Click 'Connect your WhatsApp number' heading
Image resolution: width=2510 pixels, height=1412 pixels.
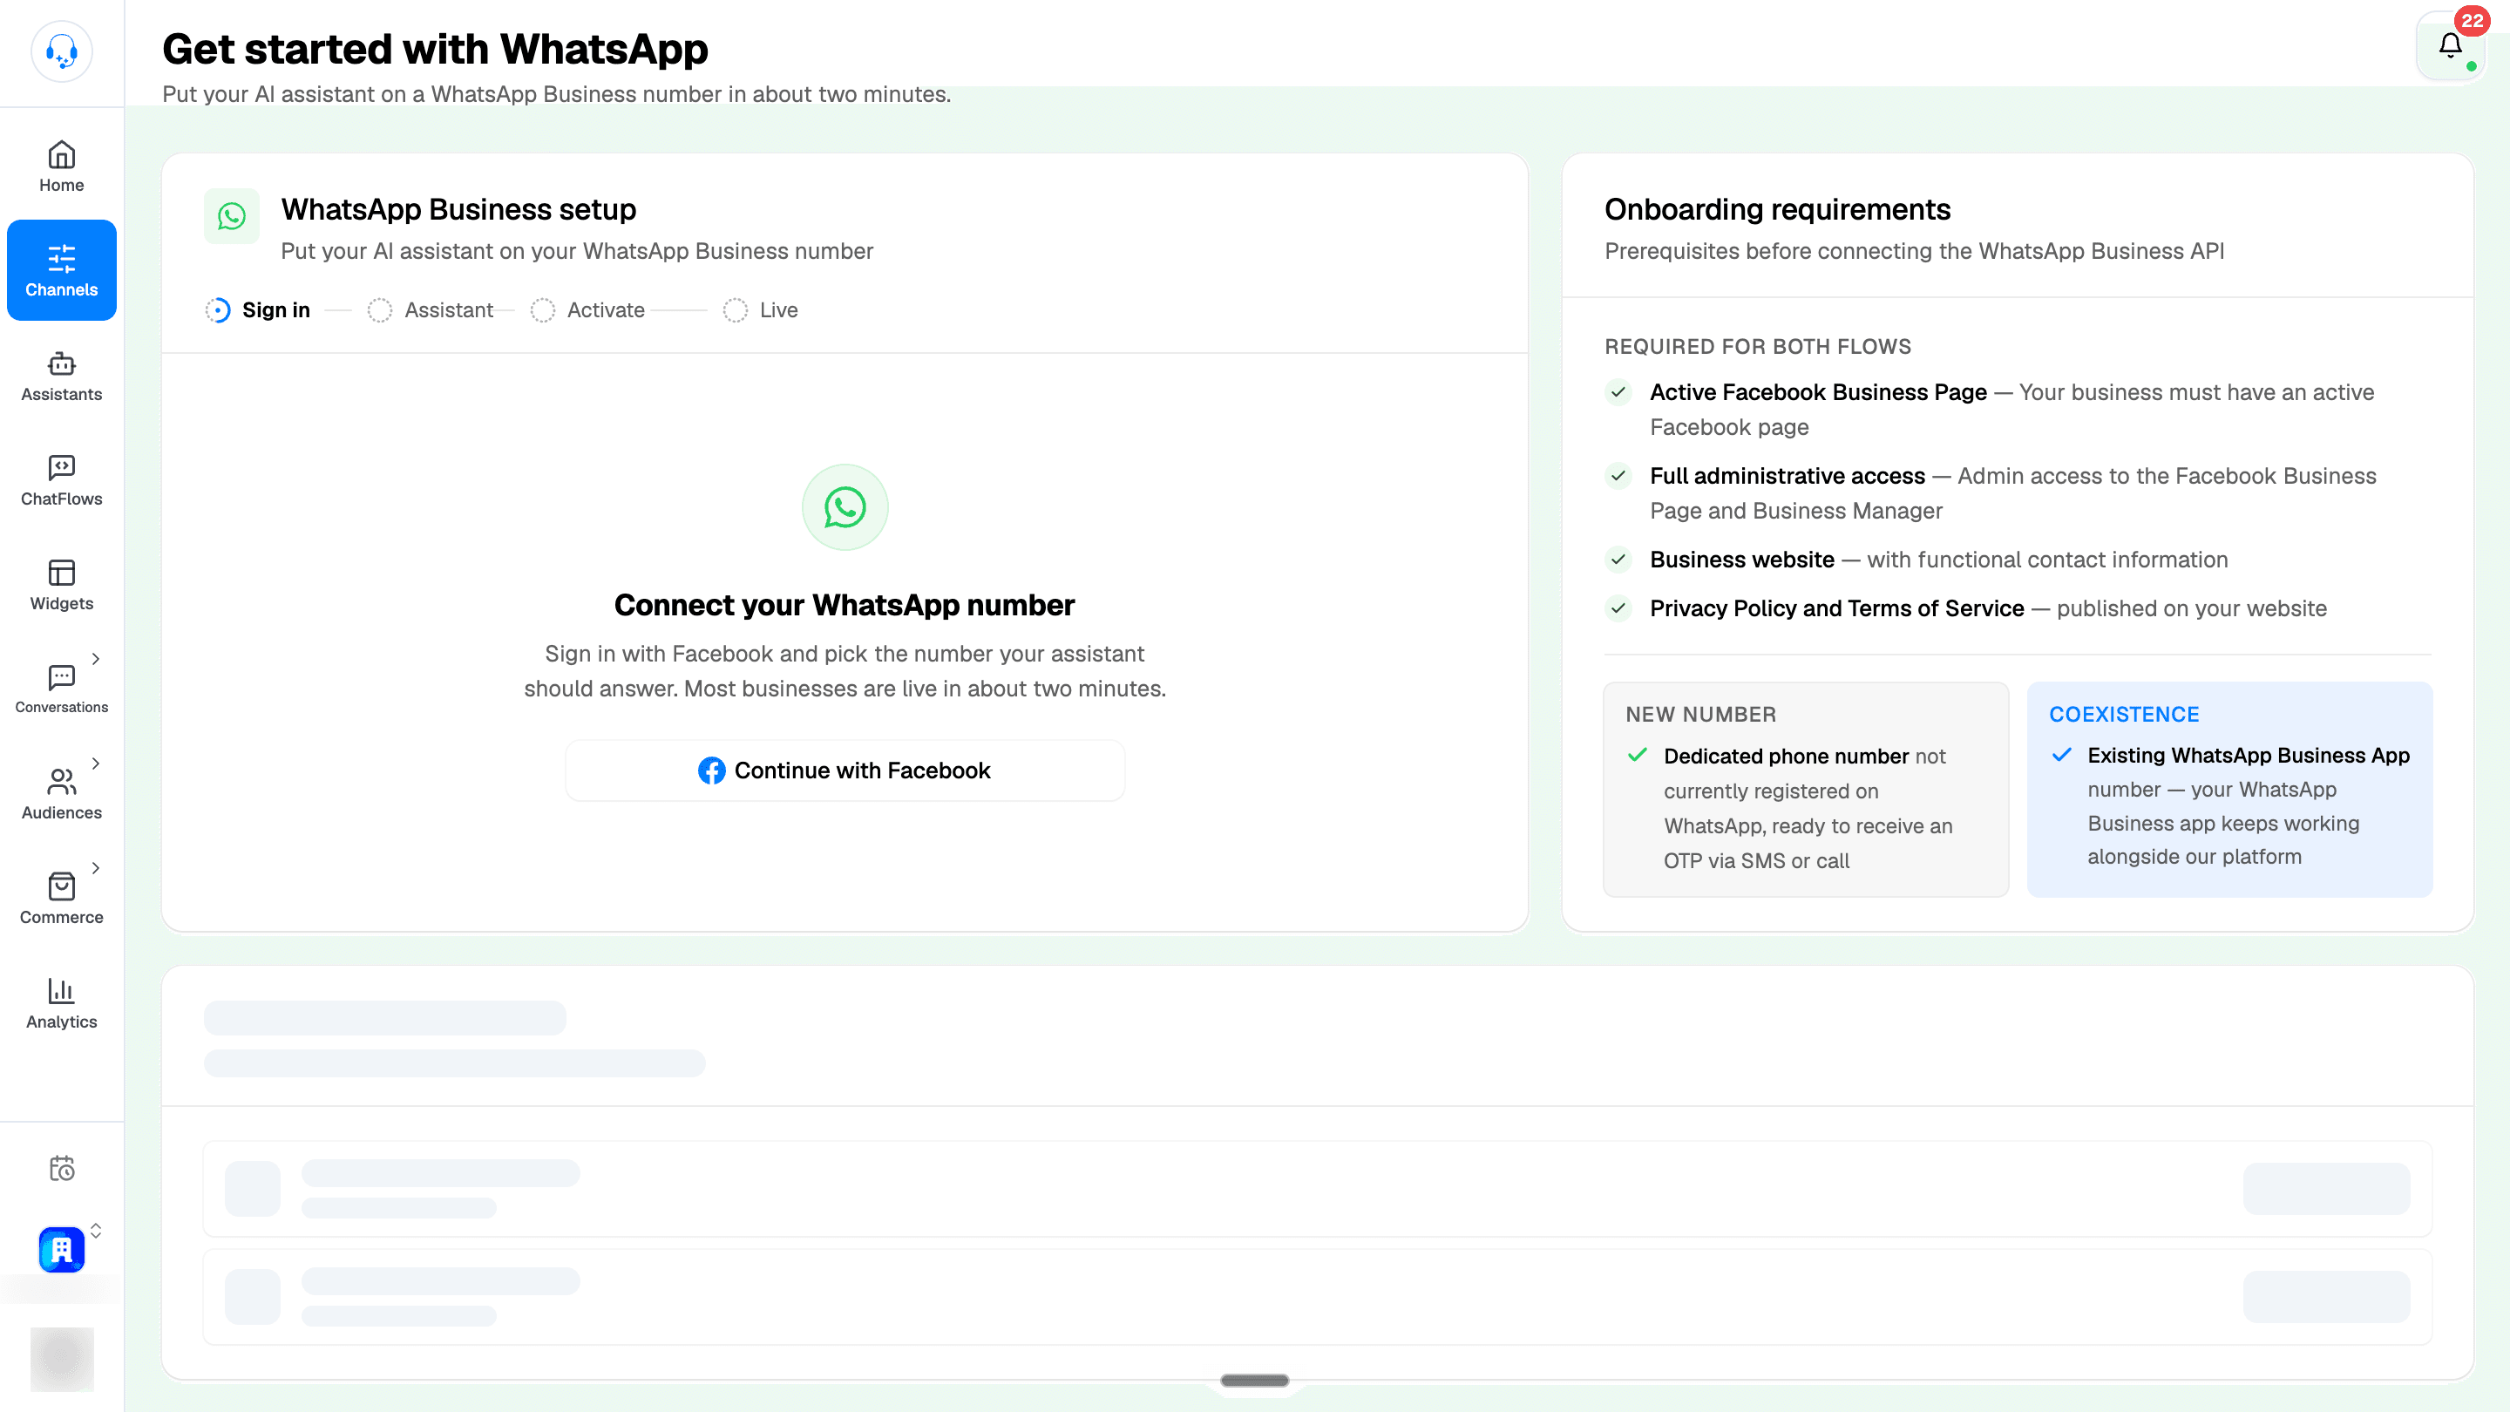tap(845, 605)
